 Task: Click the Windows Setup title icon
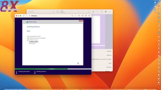pyautogui.click(x=27, y=22)
